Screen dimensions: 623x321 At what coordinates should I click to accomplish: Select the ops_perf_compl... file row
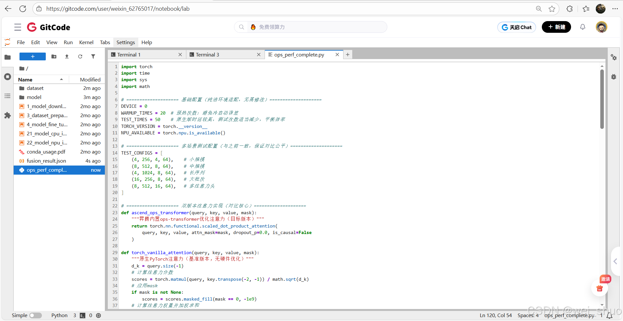click(x=59, y=170)
